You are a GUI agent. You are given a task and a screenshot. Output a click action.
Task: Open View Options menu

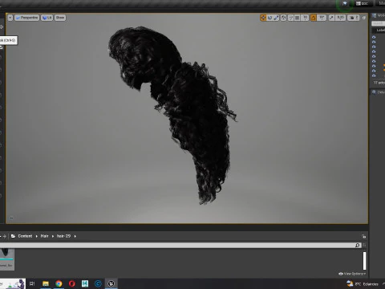tap(352, 274)
